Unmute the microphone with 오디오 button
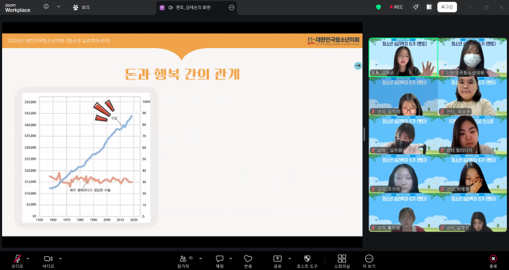The width and height of the screenshot is (509, 270). pos(17,261)
